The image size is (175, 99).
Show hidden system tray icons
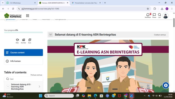click(x=144, y=96)
